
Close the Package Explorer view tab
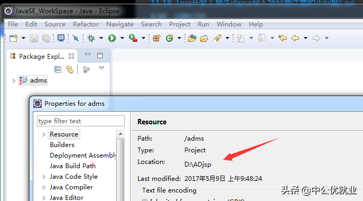[71, 56]
